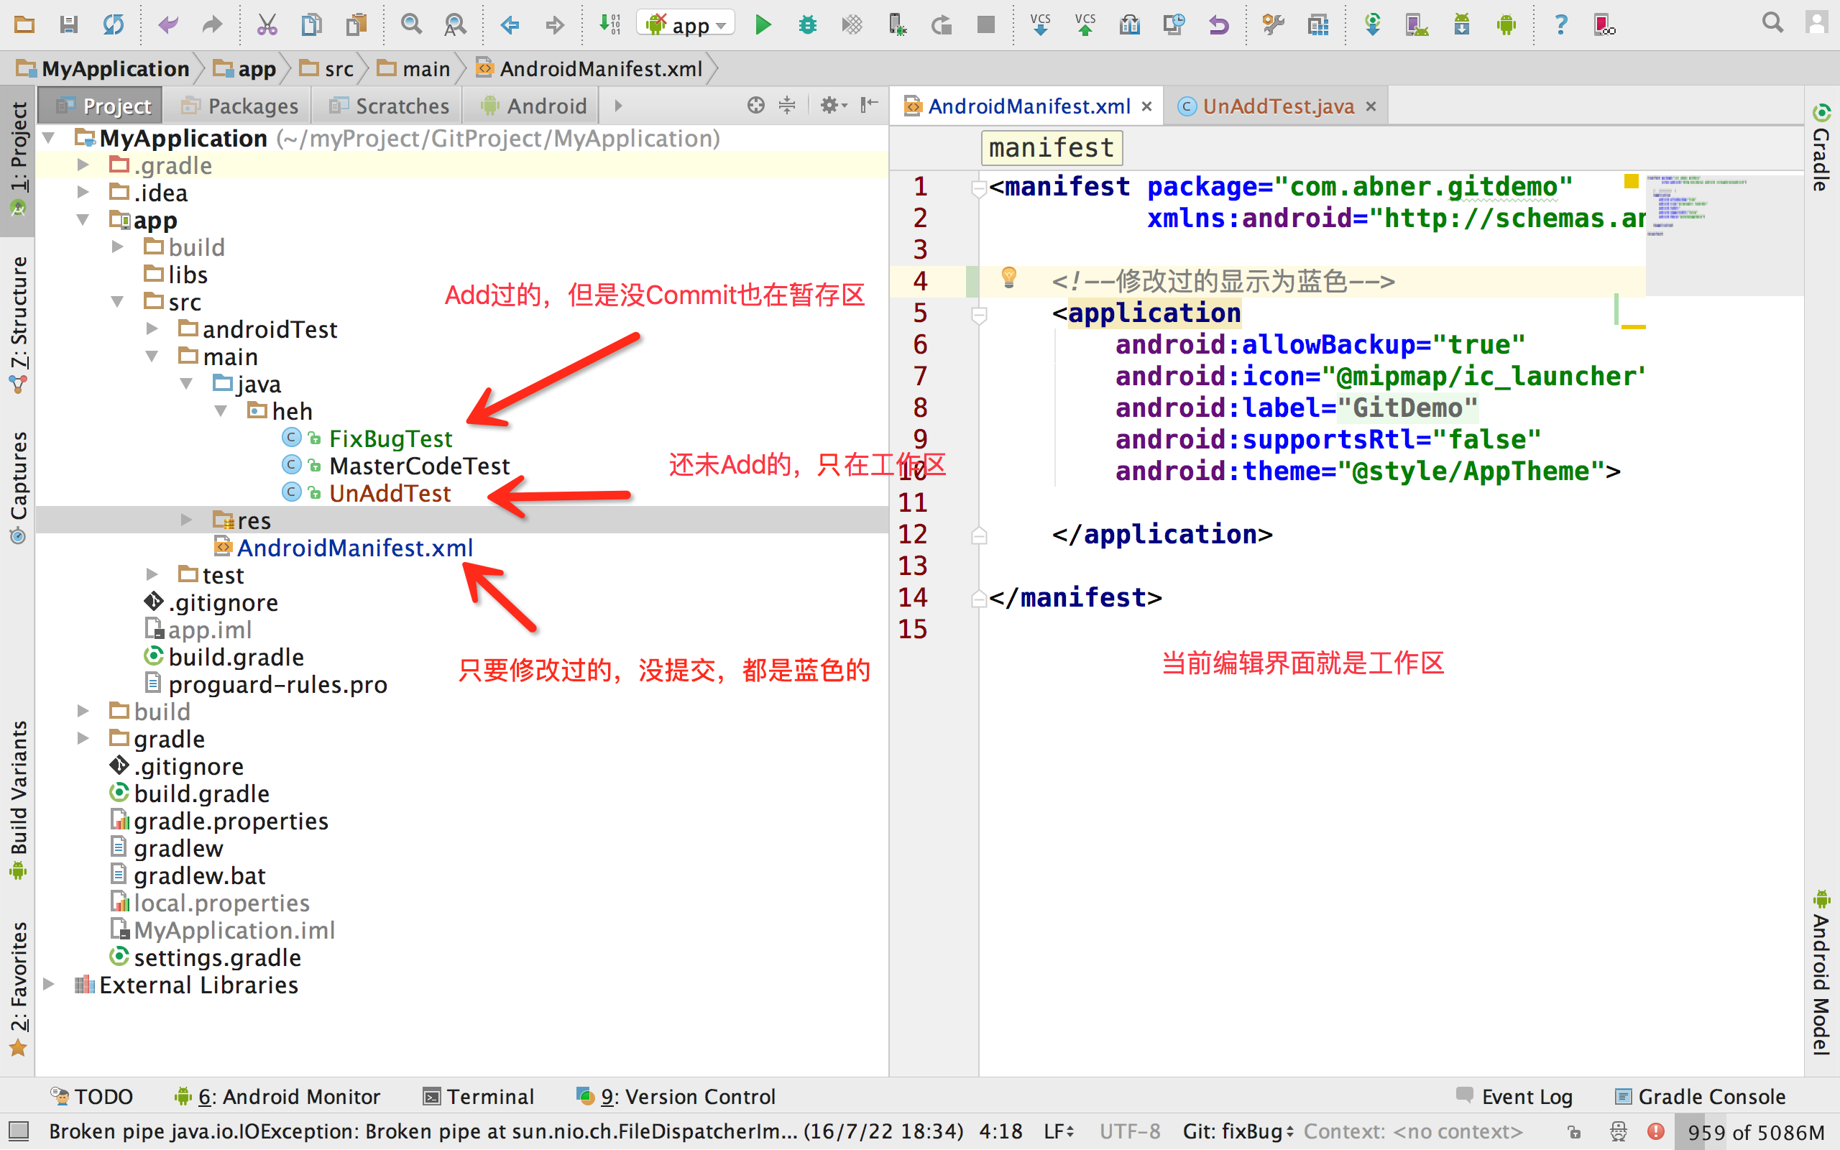This screenshot has width=1840, height=1150.
Task: Click the Save All floppy icon
Action: click(x=68, y=25)
